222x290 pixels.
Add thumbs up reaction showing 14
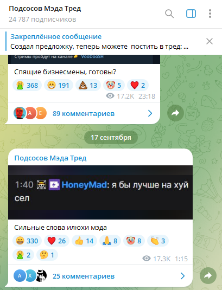(84, 241)
